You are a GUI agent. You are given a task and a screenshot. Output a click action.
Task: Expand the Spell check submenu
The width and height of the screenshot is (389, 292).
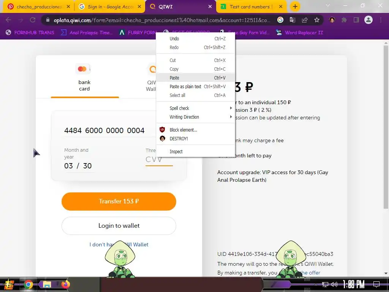click(196, 108)
